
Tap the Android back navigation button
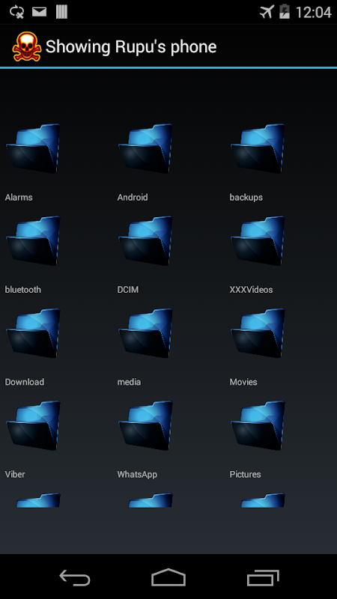click(x=75, y=577)
